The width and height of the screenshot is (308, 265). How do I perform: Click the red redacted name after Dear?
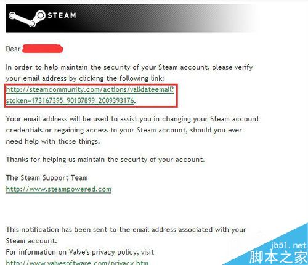[x=43, y=49]
